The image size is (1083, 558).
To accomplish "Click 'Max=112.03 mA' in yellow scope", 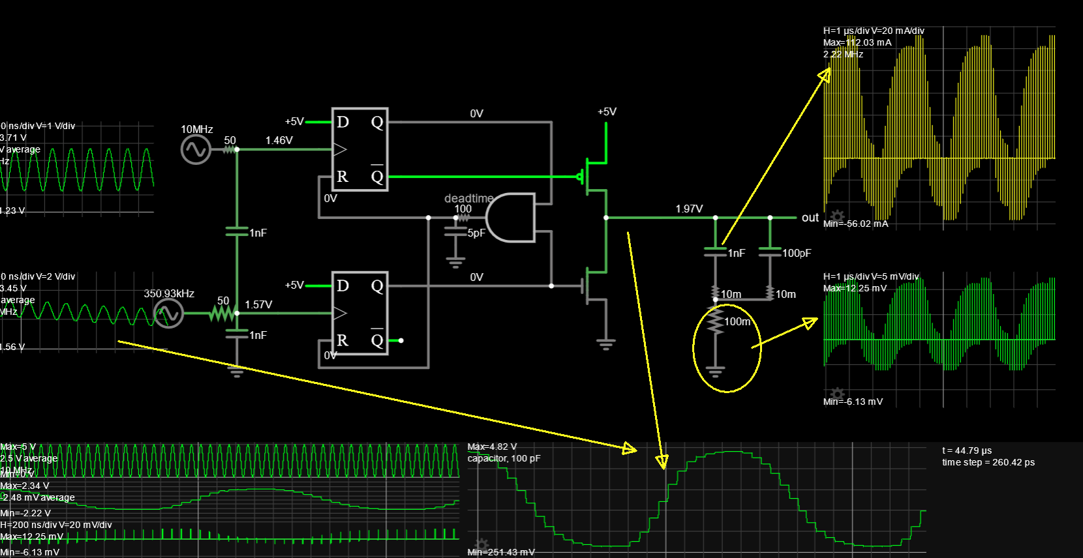I will 857,42.
